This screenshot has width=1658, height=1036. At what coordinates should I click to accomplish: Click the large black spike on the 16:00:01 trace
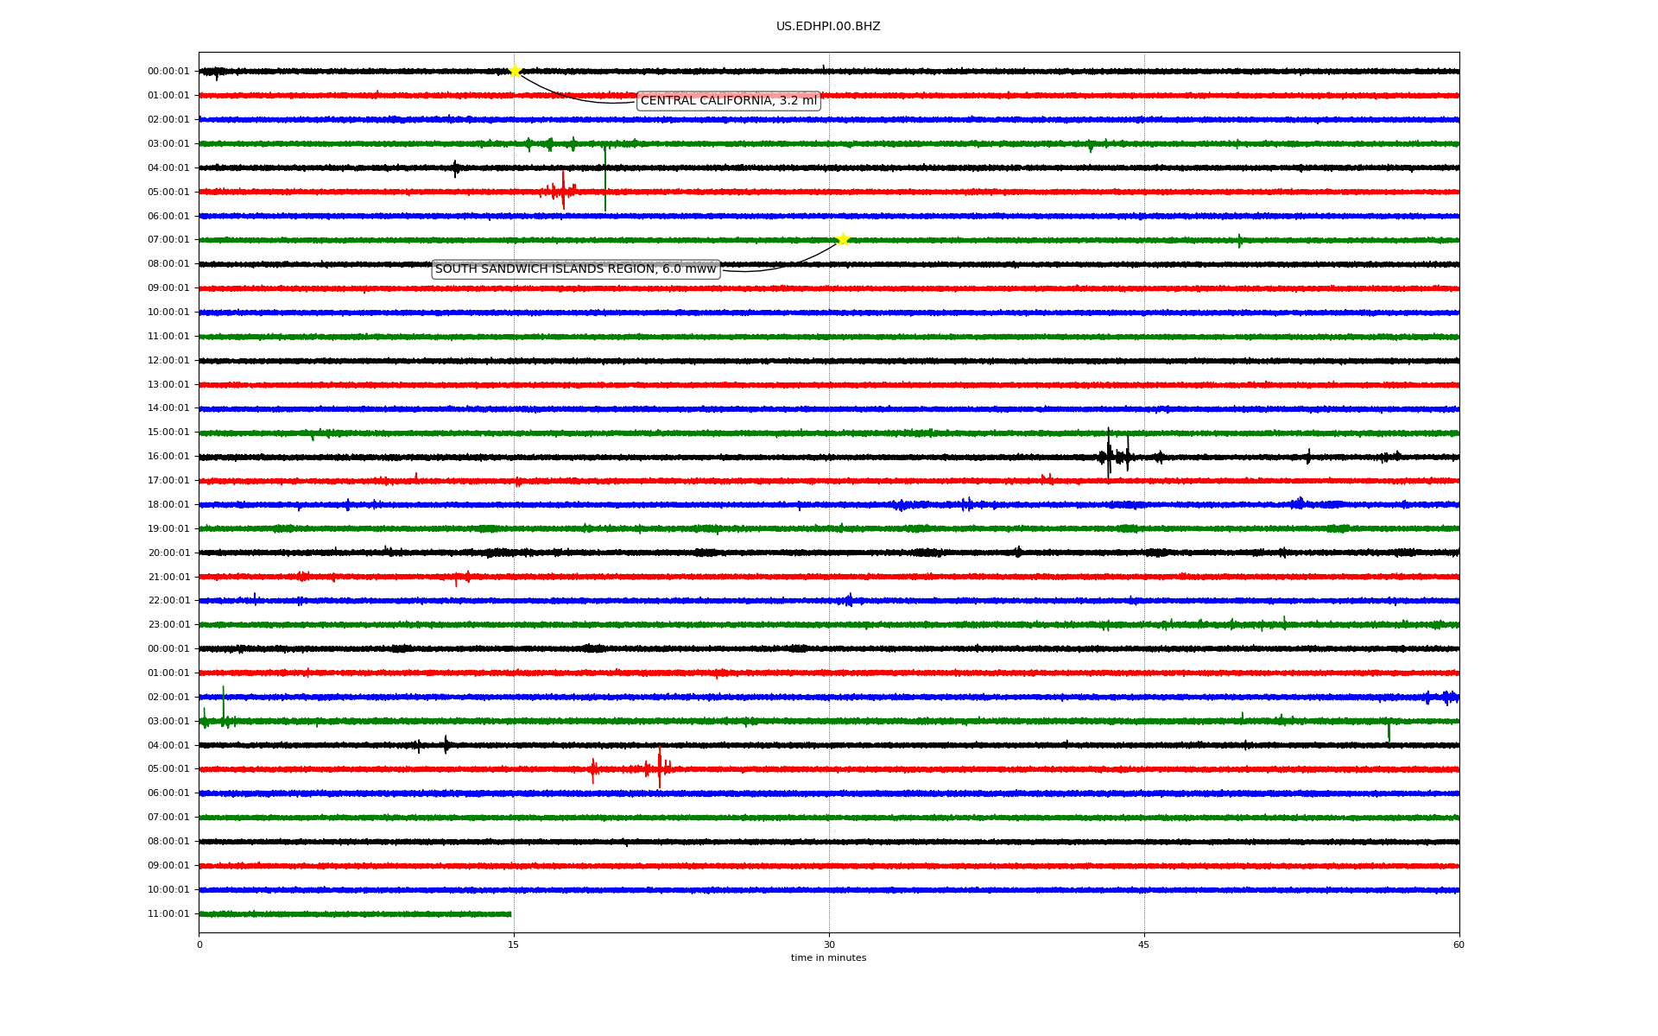[1109, 453]
